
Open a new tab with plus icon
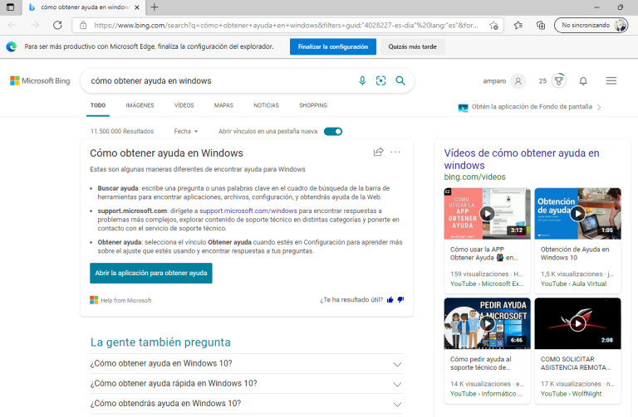155,7
